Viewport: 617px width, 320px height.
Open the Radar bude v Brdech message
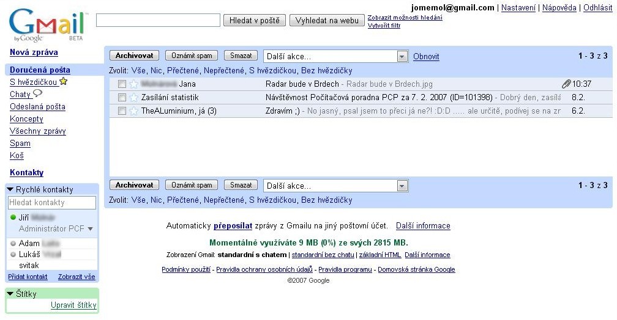302,84
